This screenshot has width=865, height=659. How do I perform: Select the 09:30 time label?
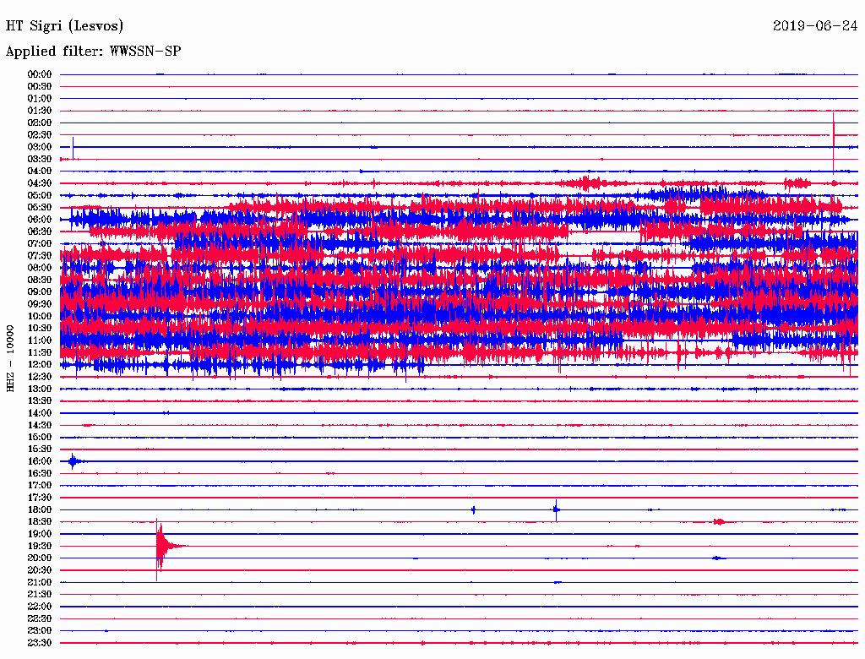pos(40,305)
